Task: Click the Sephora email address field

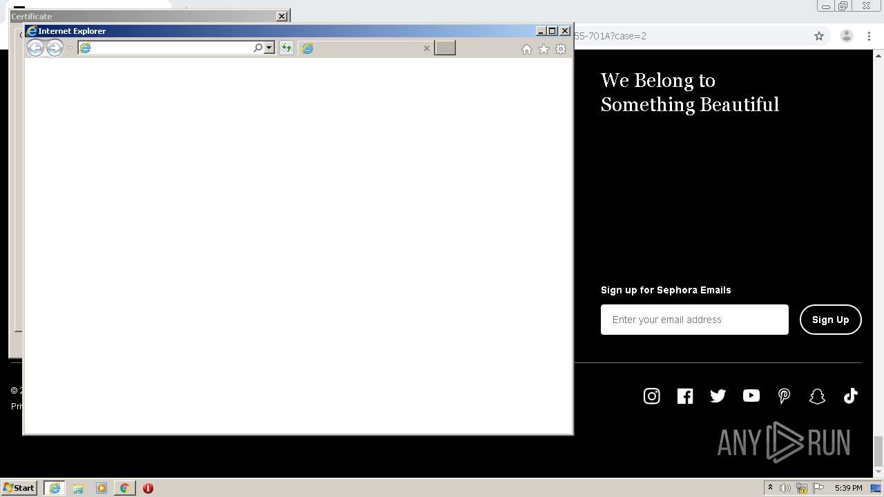Action: [x=695, y=320]
